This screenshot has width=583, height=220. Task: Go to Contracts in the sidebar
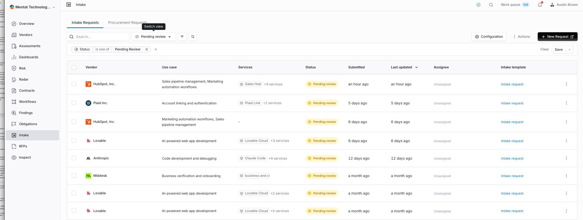[32, 91]
